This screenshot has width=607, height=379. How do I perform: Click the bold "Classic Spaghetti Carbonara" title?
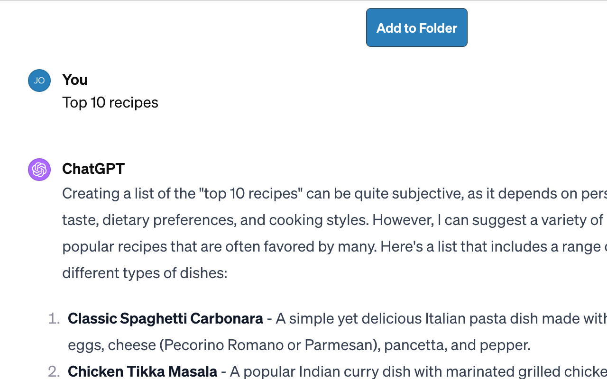point(166,318)
